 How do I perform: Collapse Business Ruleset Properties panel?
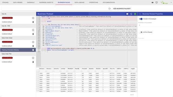(x=140, y=14)
